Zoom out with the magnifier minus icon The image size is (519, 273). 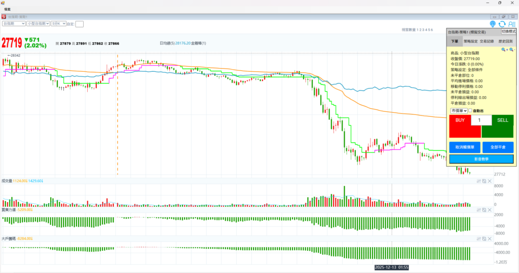click(x=512, y=50)
